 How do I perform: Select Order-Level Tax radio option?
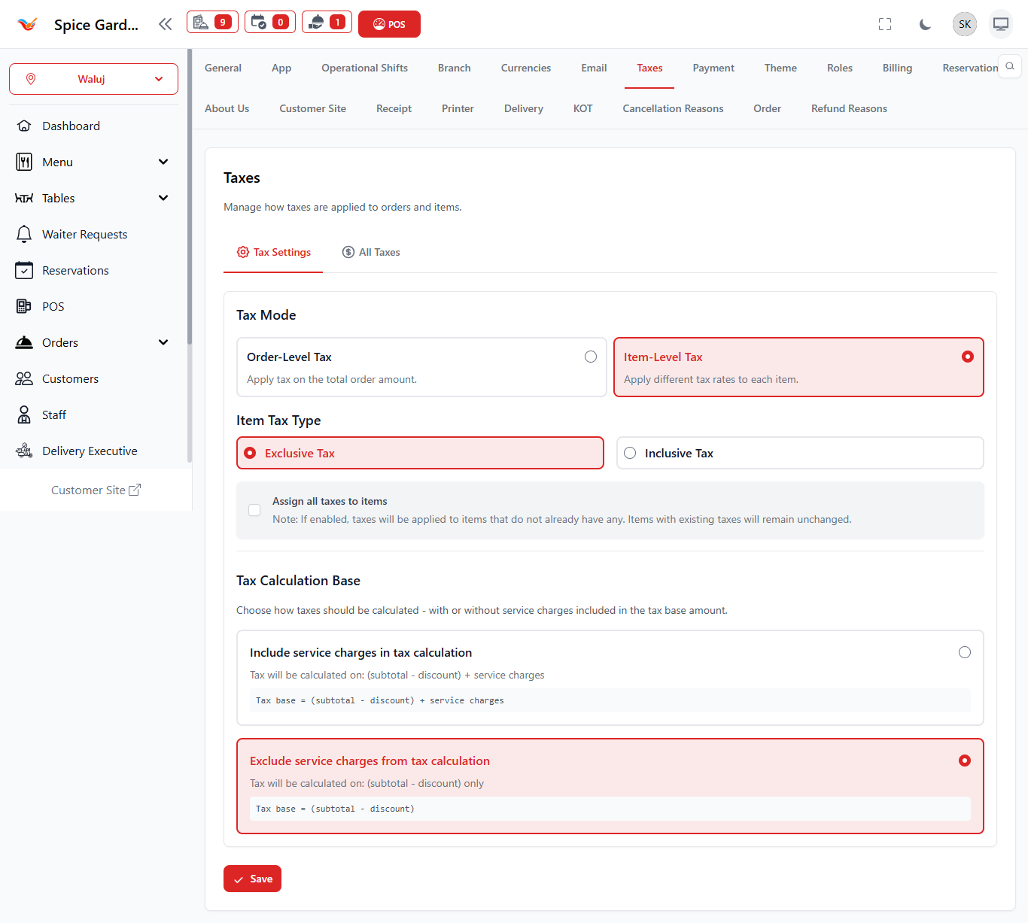pyautogui.click(x=591, y=357)
